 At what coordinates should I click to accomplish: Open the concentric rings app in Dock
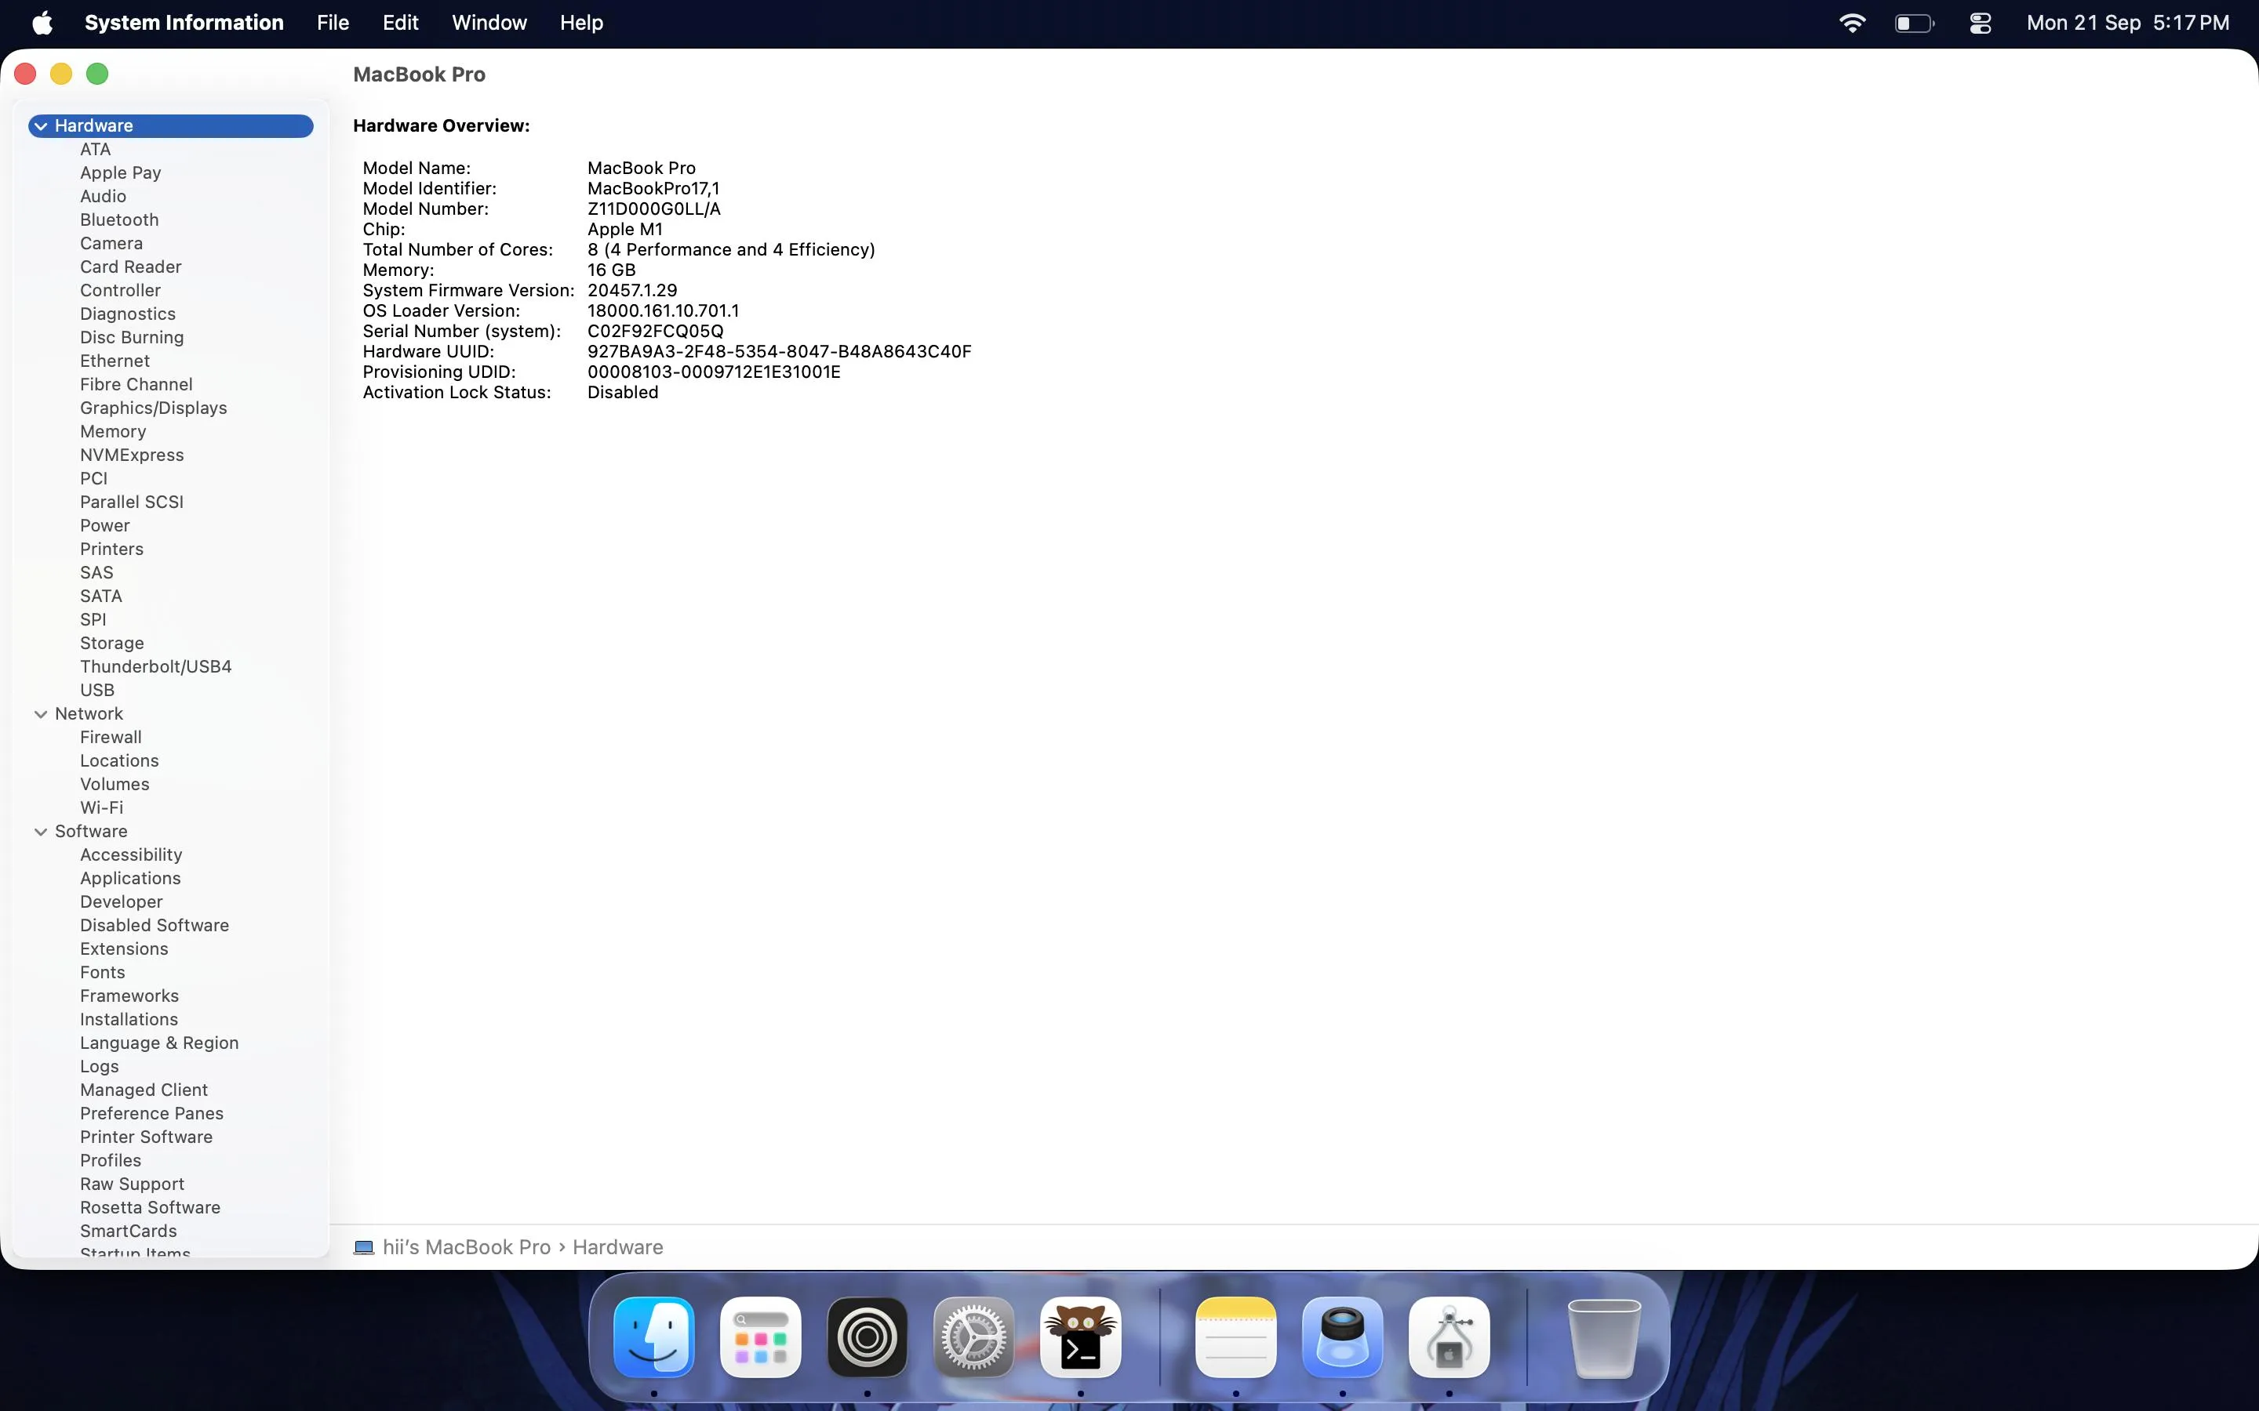click(868, 1337)
